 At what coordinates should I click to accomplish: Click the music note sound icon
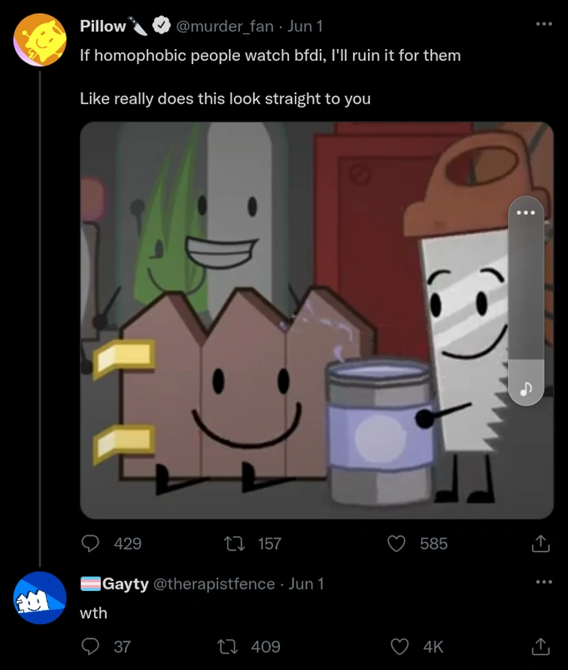click(x=525, y=388)
